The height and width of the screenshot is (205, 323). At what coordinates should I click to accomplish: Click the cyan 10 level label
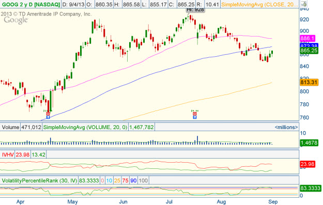[x=109, y=181]
